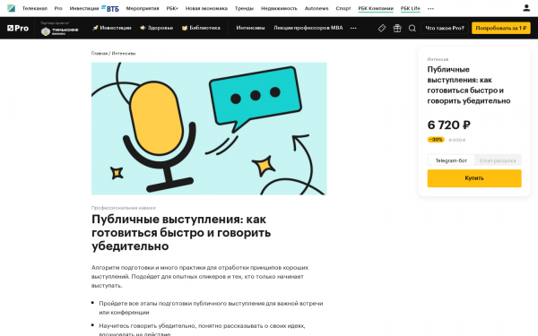The image size is (538, 336).
Task: Open РБК+ section
Action: coord(172,8)
